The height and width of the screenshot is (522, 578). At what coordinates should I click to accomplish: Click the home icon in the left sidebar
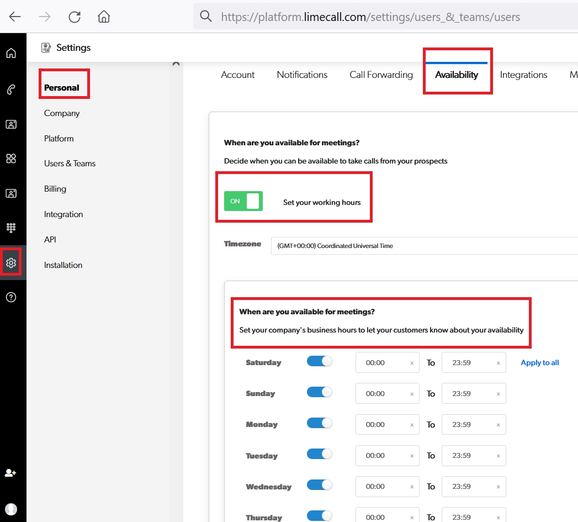tap(11, 54)
